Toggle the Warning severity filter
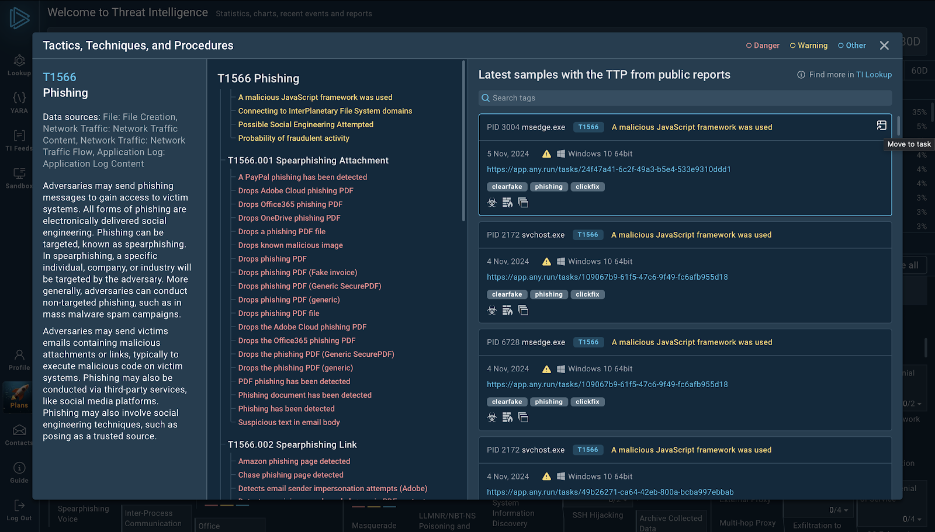 pos(808,46)
